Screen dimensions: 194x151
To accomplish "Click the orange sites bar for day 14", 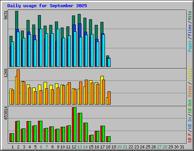I will point(86,92).
